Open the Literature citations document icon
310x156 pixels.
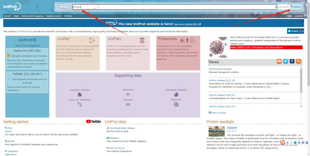pyautogui.click(x=80, y=94)
